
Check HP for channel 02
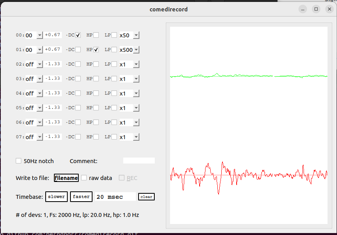point(96,64)
